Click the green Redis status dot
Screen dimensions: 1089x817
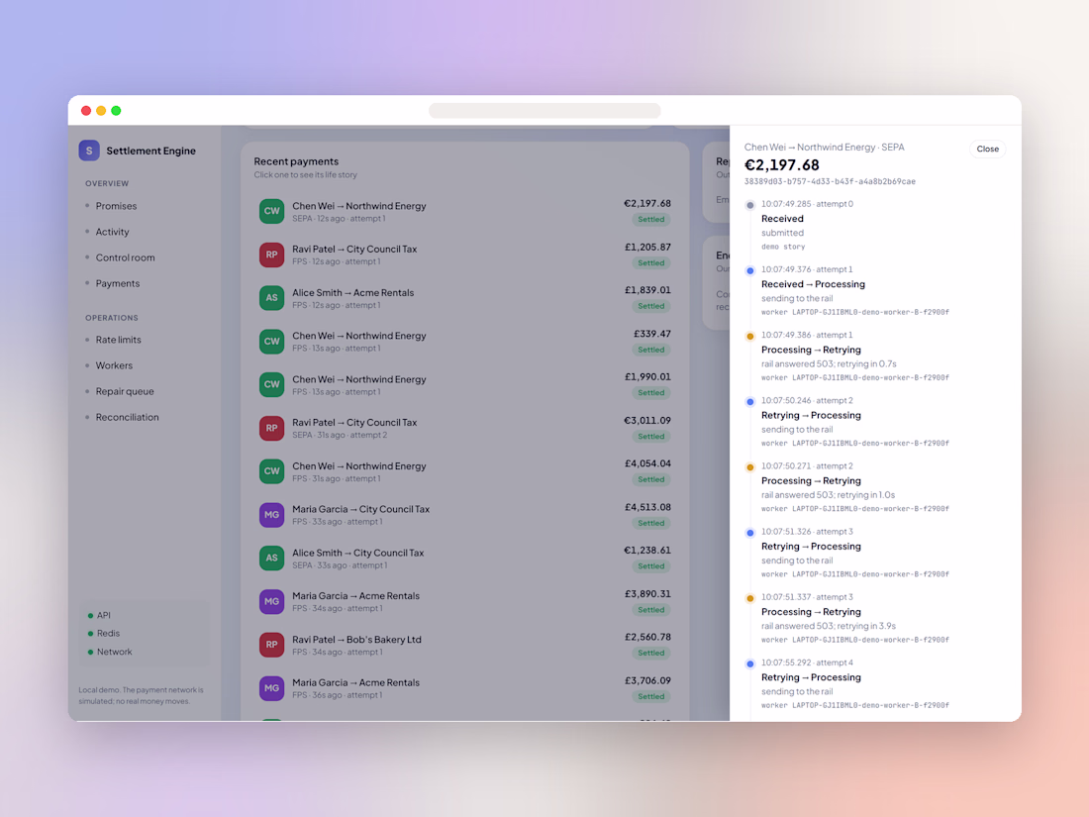90,634
